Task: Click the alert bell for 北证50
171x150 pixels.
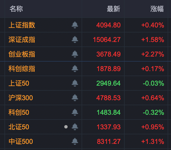Action: click(75, 127)
